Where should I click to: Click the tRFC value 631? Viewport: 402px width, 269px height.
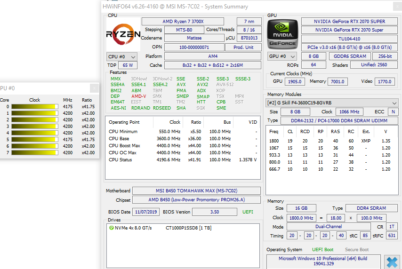(x=392, y=236)
